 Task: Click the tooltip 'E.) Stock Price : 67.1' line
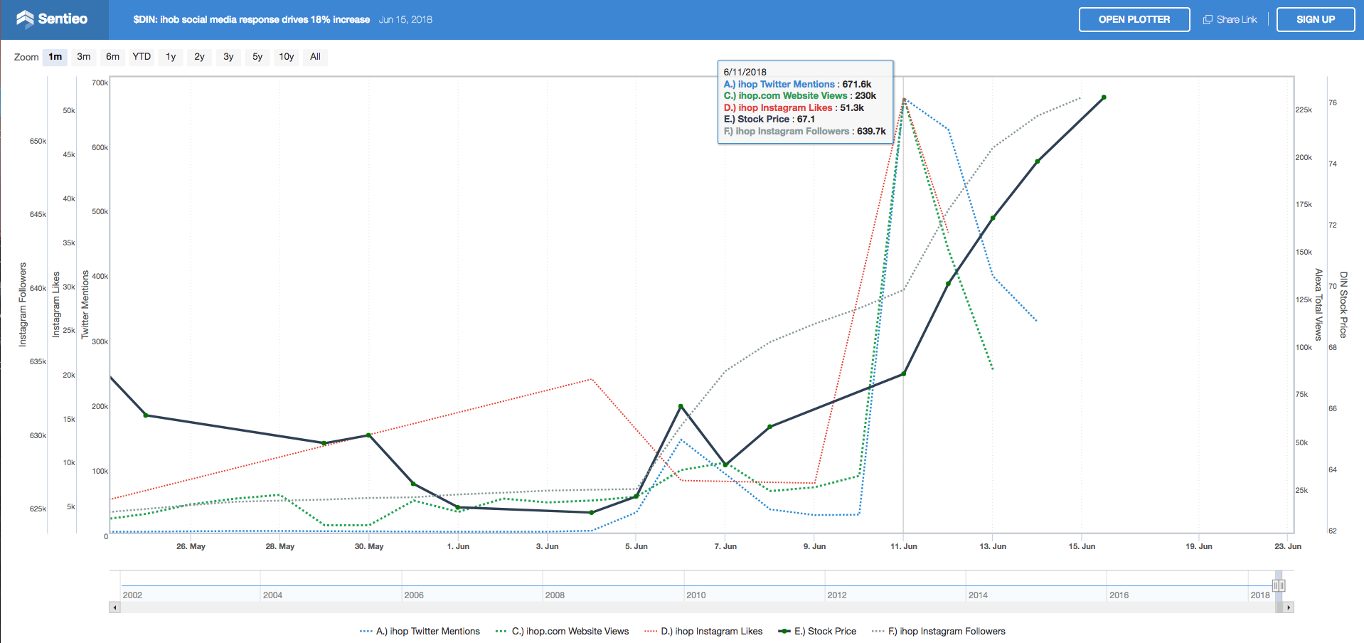point(769,119)
